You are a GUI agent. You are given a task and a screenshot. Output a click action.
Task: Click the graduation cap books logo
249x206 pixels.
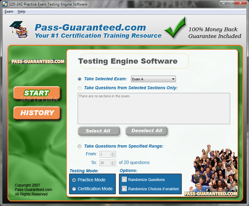[x=19, y=30]
